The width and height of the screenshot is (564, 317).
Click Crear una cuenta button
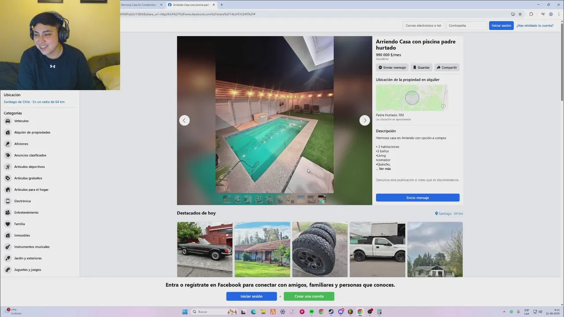pyautogui.click(x=309, y=296)
